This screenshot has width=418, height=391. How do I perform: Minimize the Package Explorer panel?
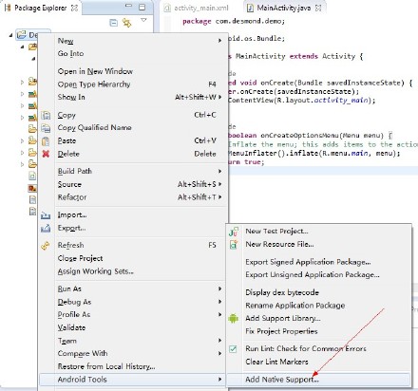pyautogui.click(x=128, y=6)
